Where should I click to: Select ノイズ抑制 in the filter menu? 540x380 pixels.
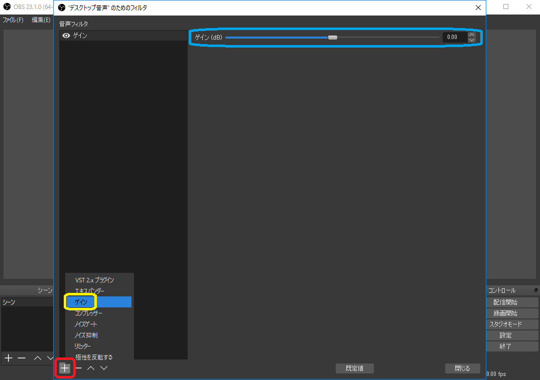coord(86,335)
